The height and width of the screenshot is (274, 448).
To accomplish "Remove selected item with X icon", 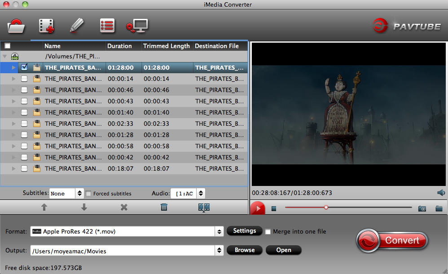I will [x=124, y=207].
